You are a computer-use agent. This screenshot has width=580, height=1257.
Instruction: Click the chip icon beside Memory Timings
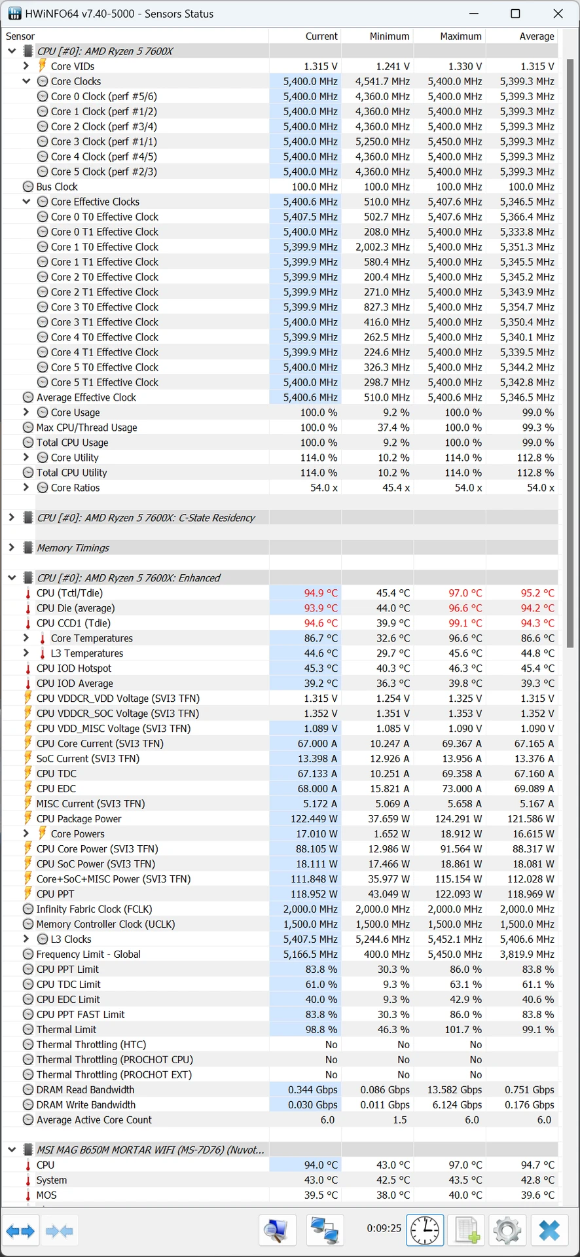click(28, 547)
